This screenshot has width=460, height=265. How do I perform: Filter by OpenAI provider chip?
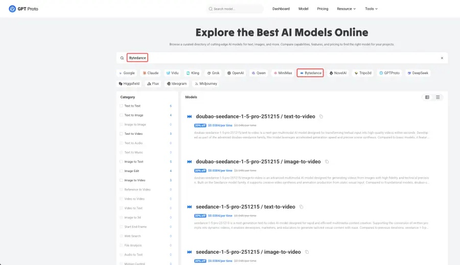click(x=236, y=73)
